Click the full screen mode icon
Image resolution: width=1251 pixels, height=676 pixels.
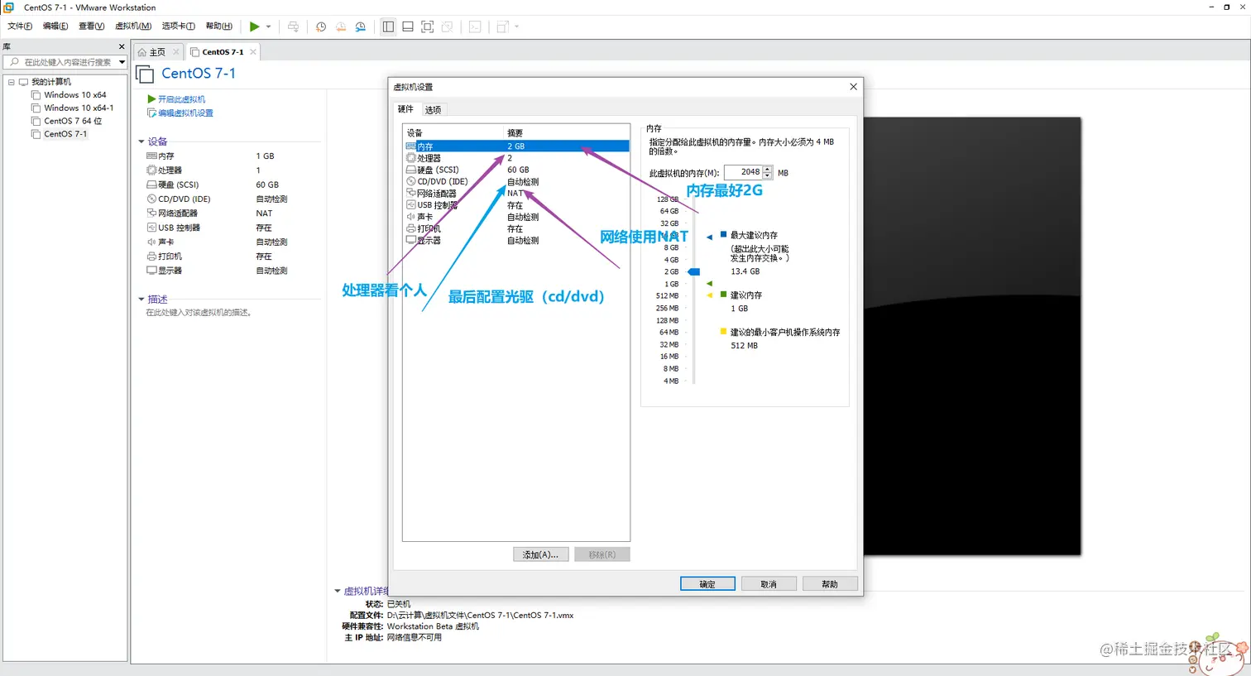(428, 26)
